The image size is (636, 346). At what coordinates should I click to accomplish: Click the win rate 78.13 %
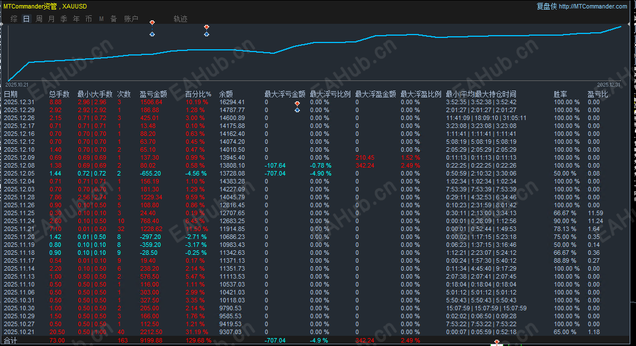(x=565, y=229)
